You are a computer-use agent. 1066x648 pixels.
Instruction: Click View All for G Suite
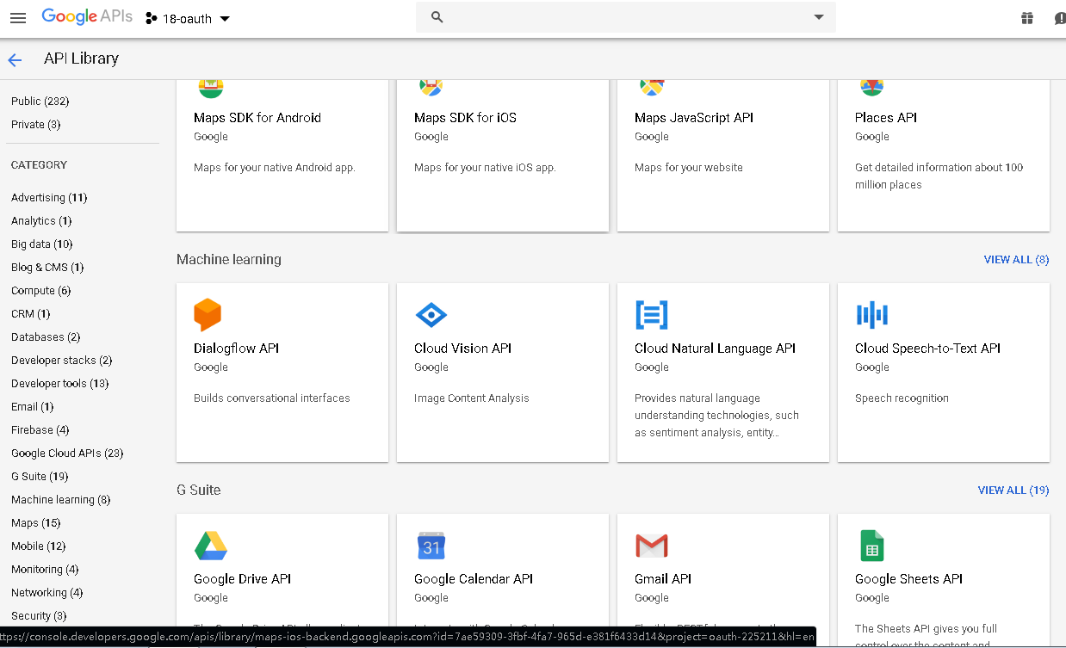coord(1013,491)
